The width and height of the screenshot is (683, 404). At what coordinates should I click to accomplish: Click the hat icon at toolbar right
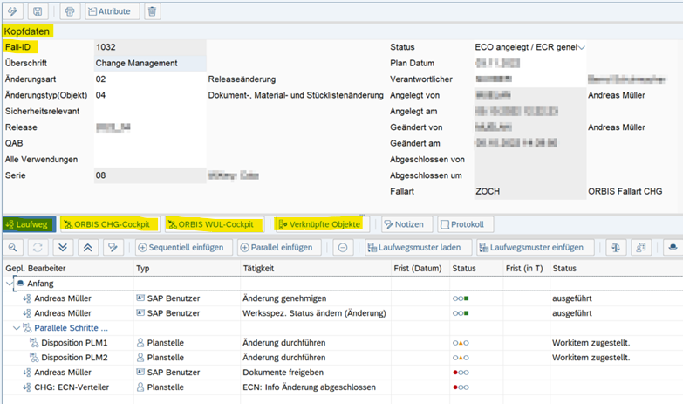click(673, 248)
